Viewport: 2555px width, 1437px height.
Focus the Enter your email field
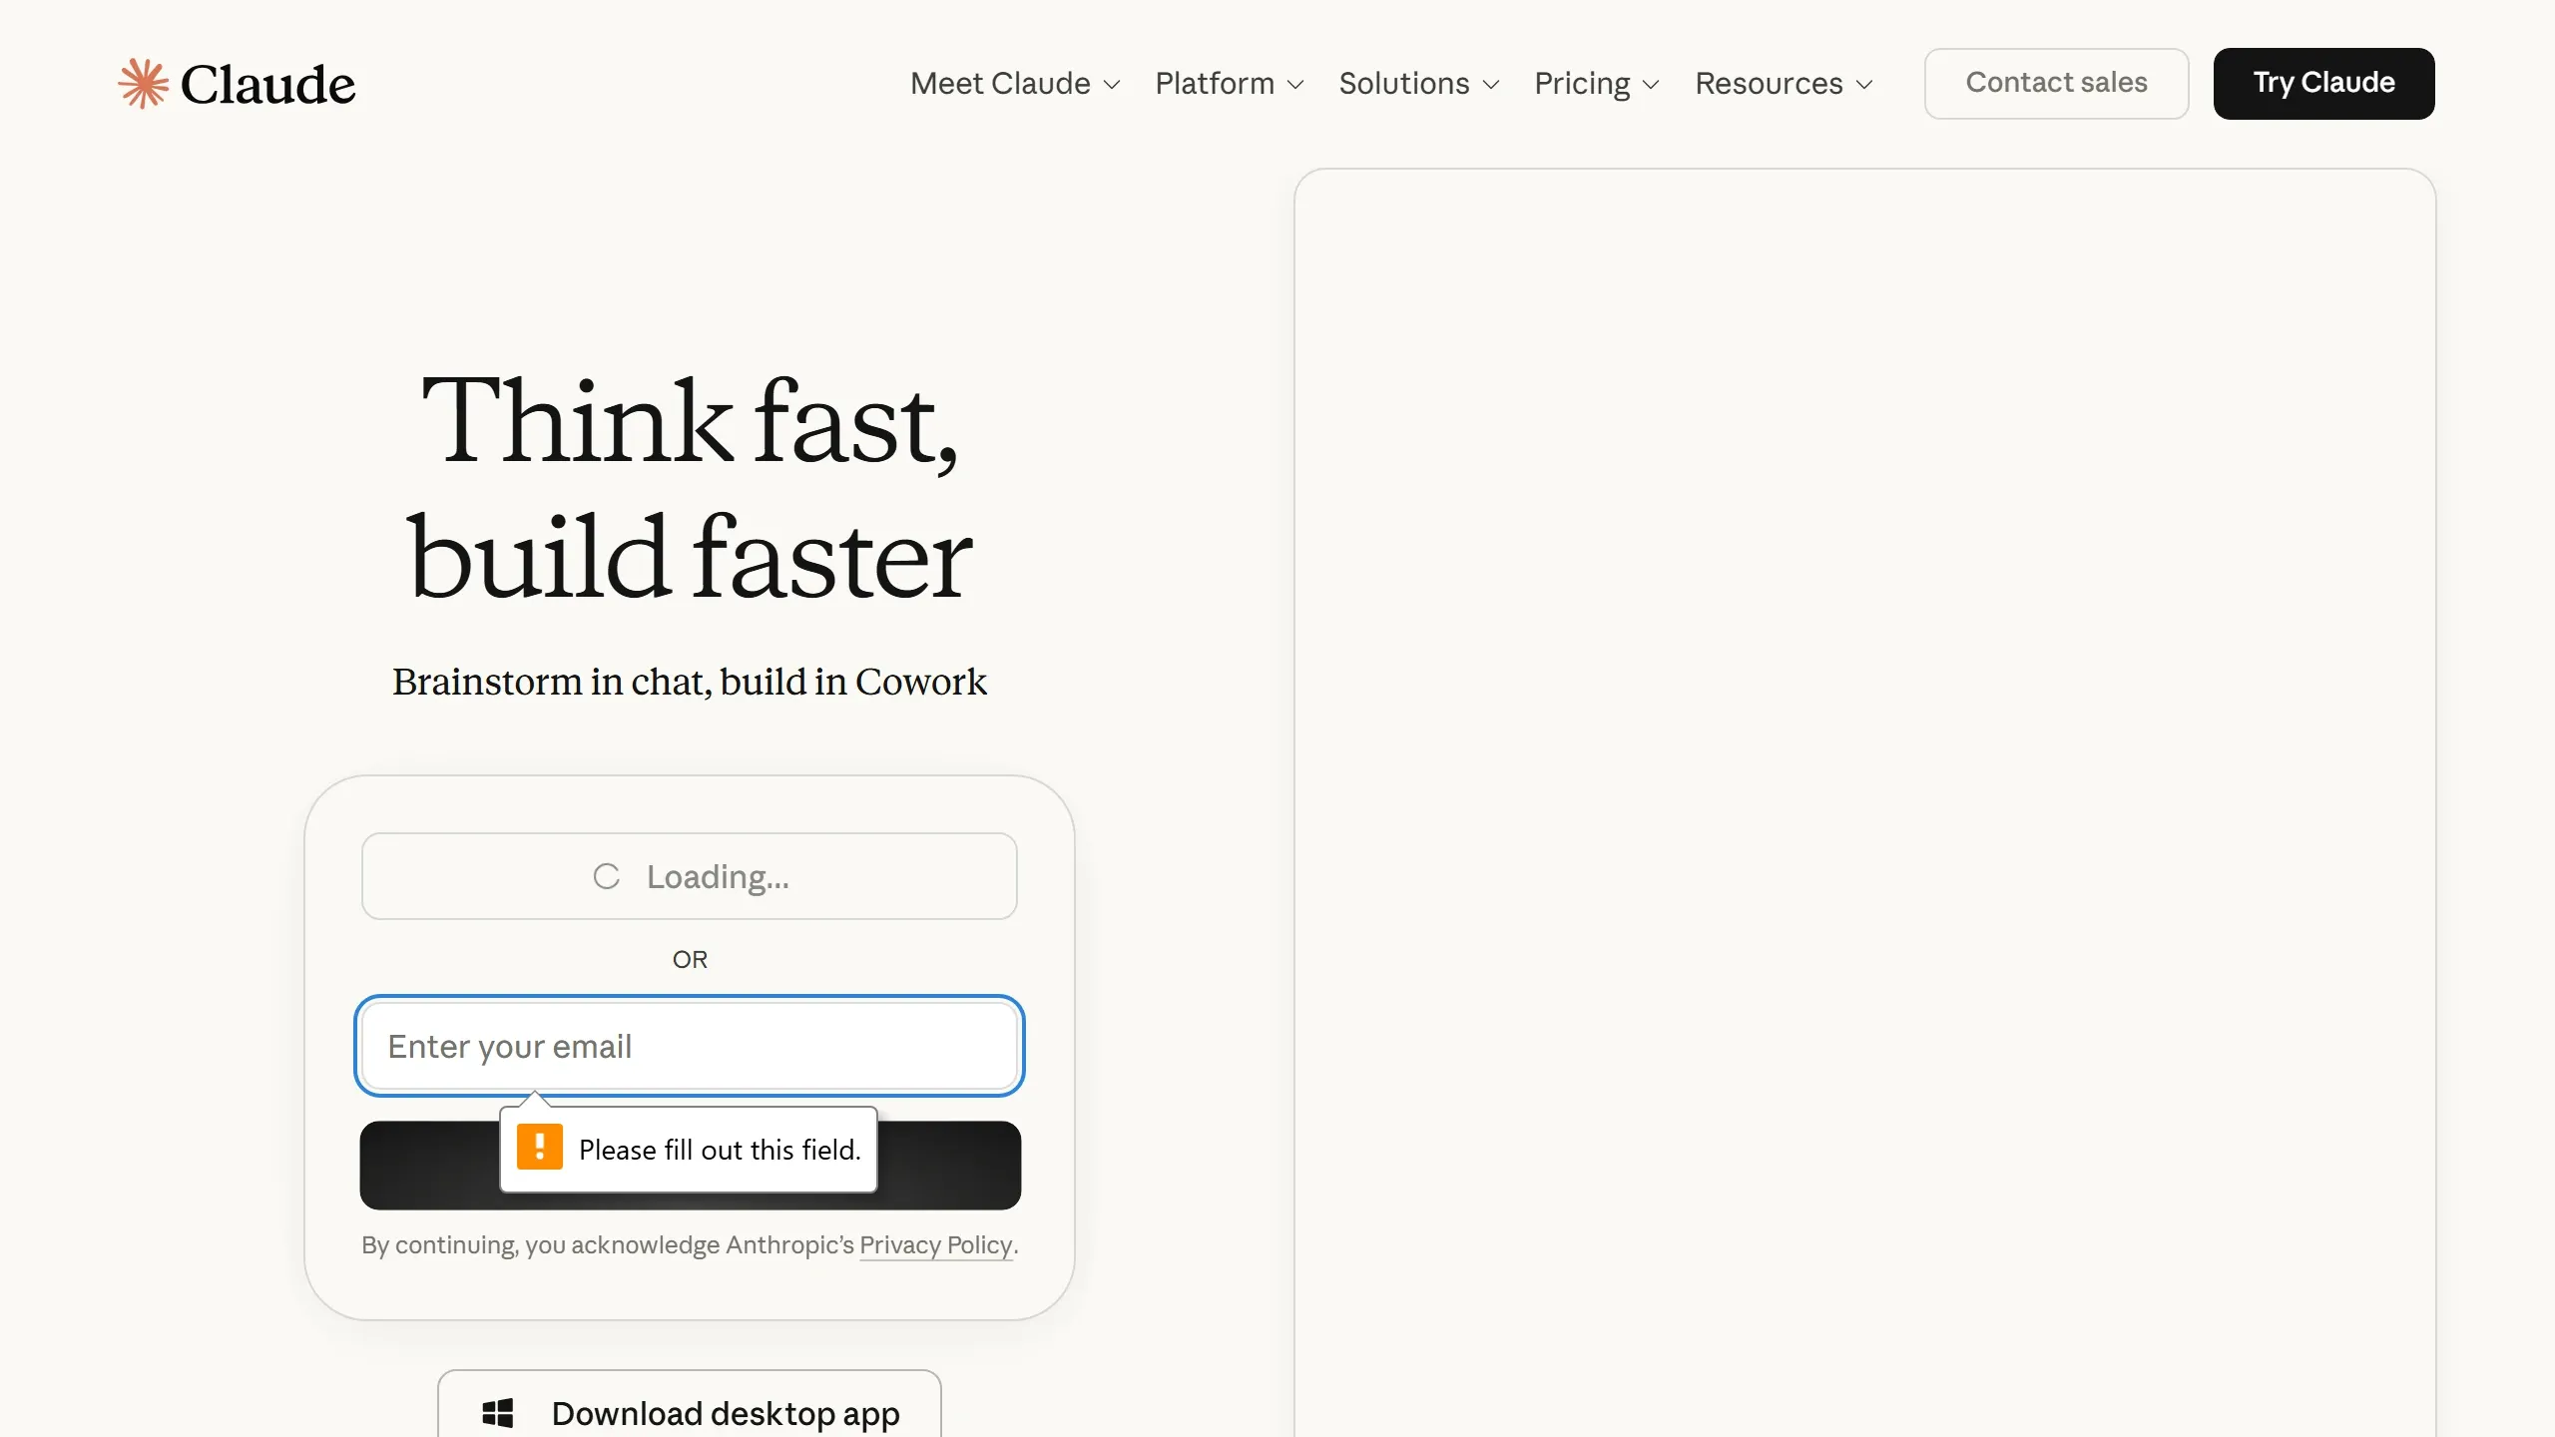pos(690,1046)
